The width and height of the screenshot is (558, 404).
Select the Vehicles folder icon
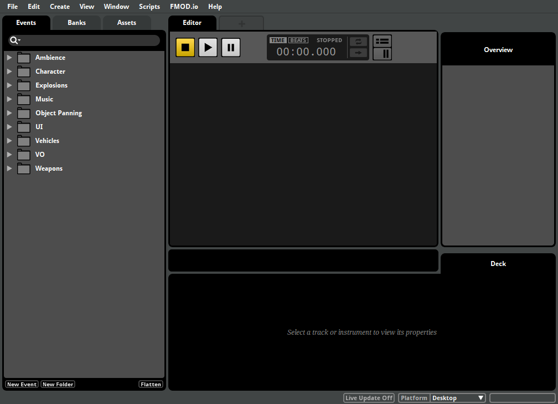(24, 141)
